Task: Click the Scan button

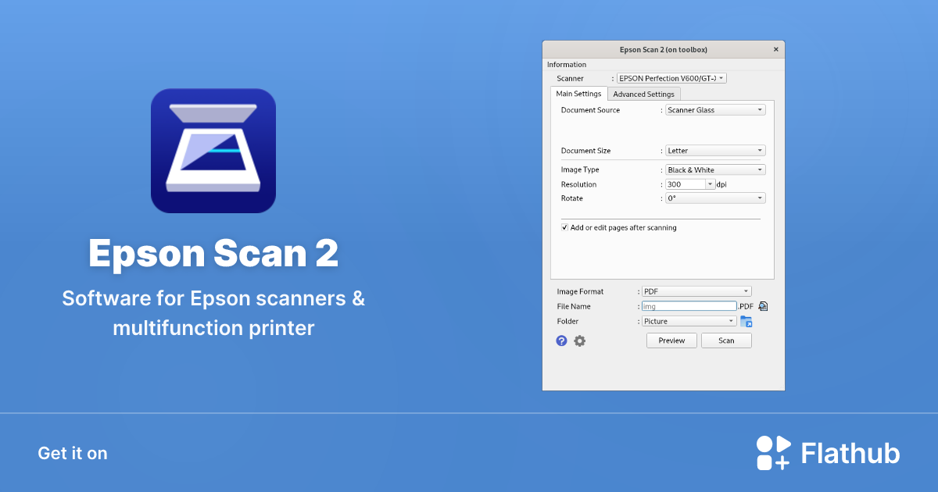Action: 725,340
